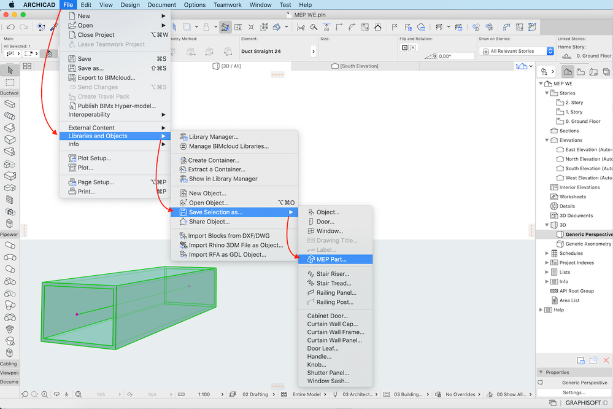Click the previous zoom icon in bottom bar
The image size is (613, 409).
coord(25,394)
